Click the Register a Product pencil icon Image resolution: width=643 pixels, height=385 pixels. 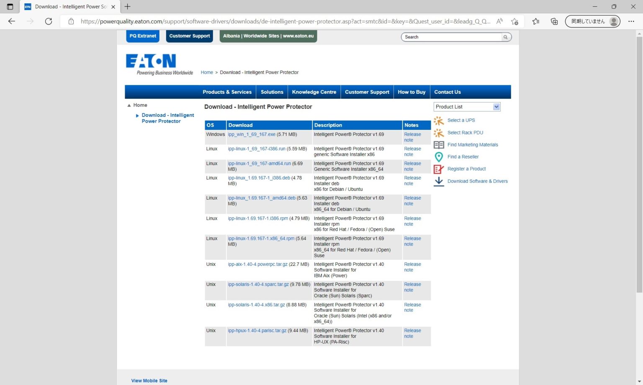[x=438, y=169]
